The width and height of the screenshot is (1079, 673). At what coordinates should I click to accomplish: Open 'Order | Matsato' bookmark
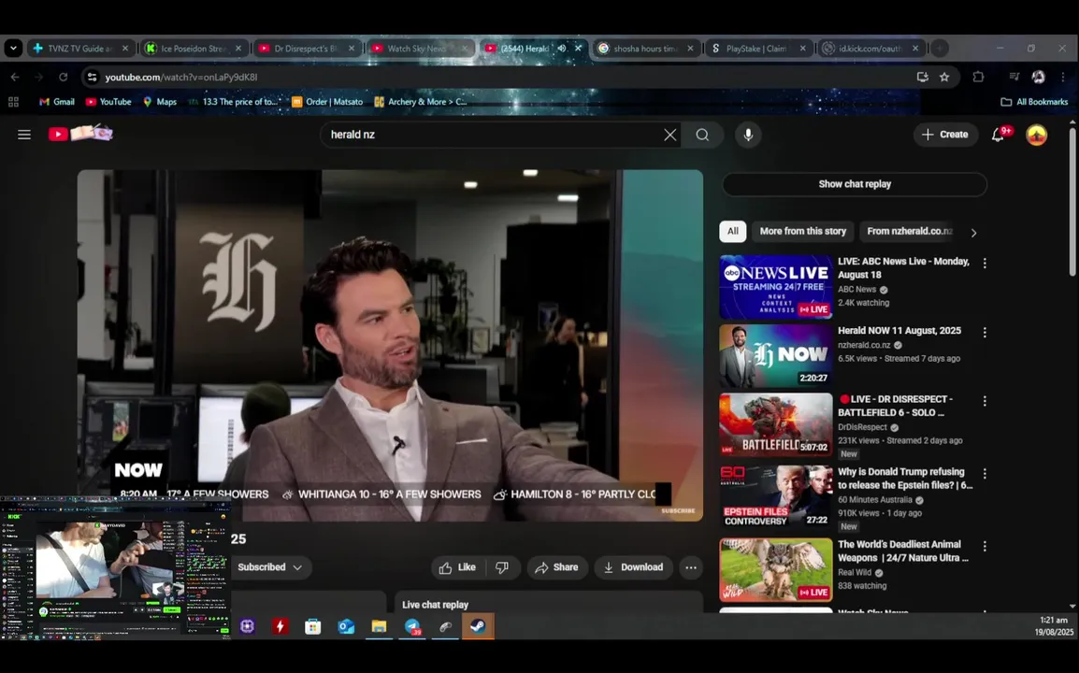point(327,102)
